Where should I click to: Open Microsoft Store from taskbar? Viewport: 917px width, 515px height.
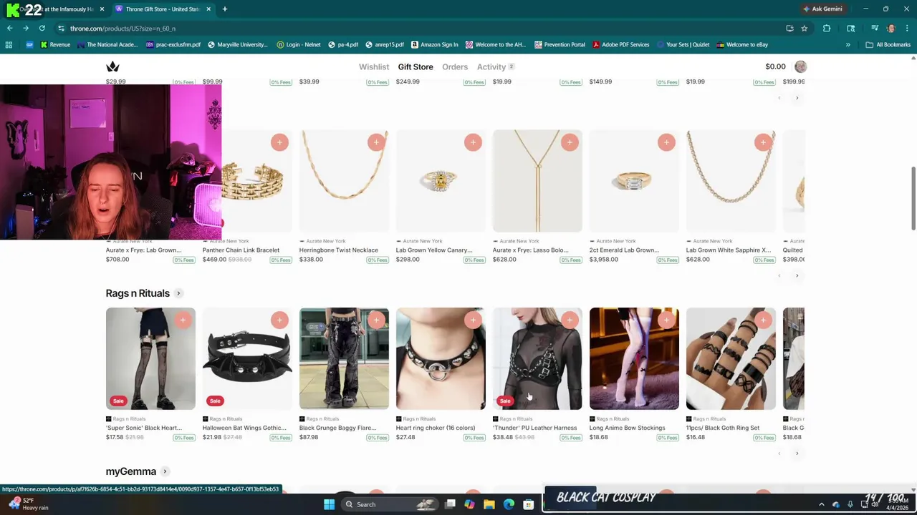pyautogui.click(x=528, y=504)
